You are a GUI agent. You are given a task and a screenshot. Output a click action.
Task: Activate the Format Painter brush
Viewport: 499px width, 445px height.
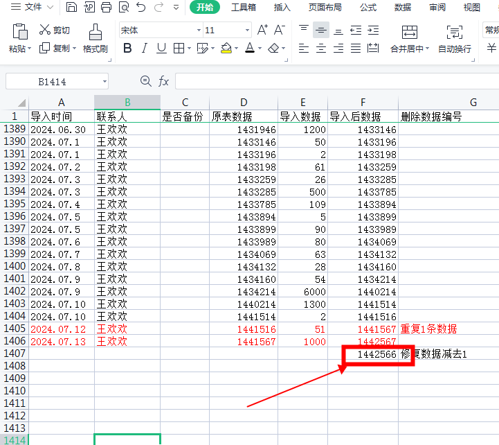point(95,38)
